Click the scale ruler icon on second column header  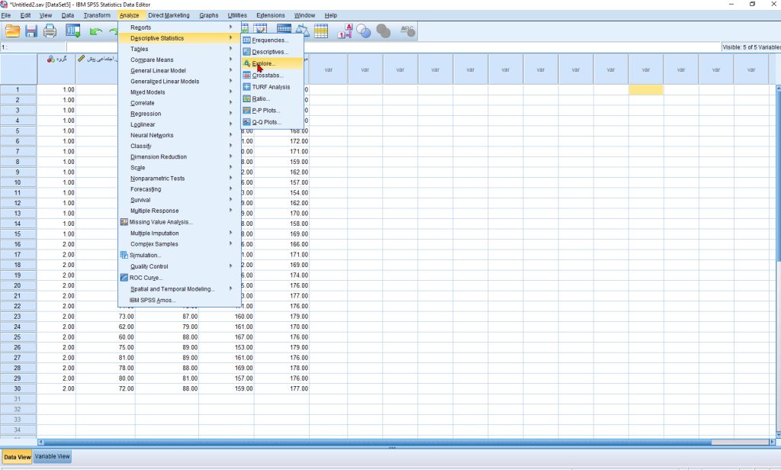click(x=81, y=59)
